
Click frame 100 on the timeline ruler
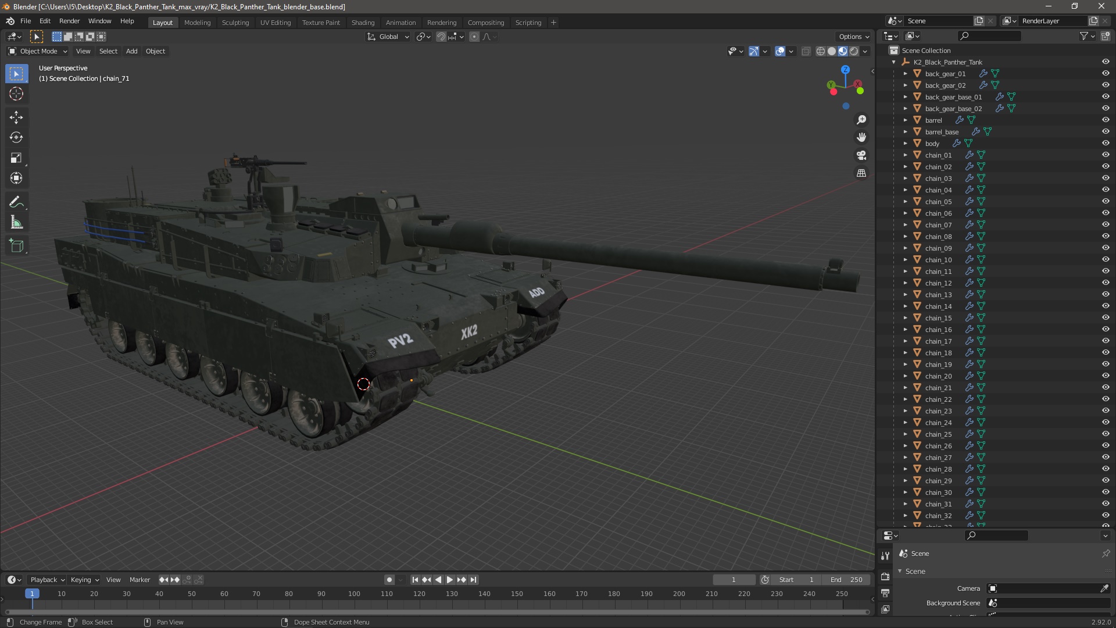point(354,594)
